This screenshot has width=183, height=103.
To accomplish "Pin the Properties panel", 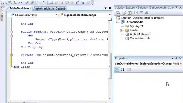I will click(176, 58).
